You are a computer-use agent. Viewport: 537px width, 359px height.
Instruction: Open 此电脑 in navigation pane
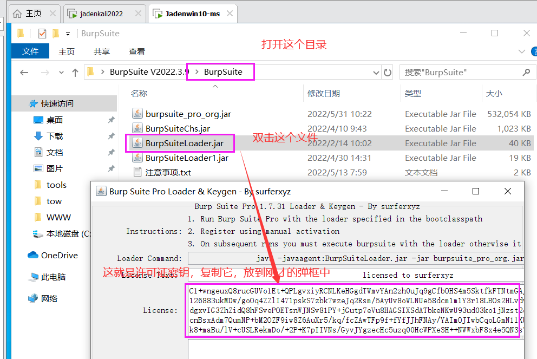[53, 277]
